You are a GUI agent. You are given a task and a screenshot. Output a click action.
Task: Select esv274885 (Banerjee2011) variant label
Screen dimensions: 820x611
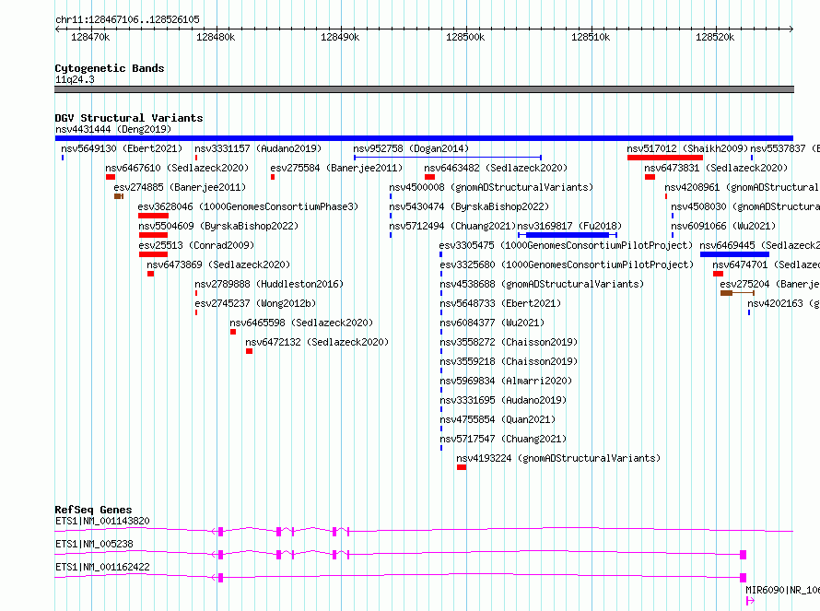click(180, 187)
